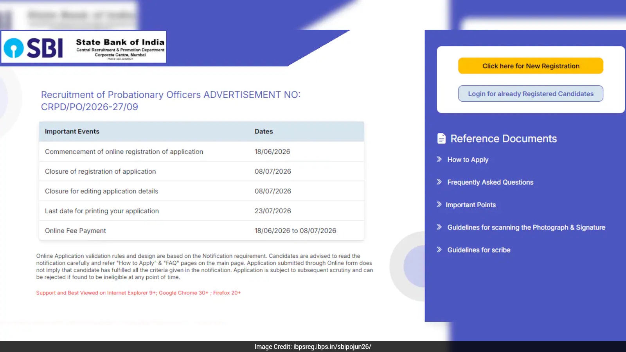The width and height of the screenshot is (626, 352).
Task: Select Last date for printing your application
Action: [x=102, y=211]
